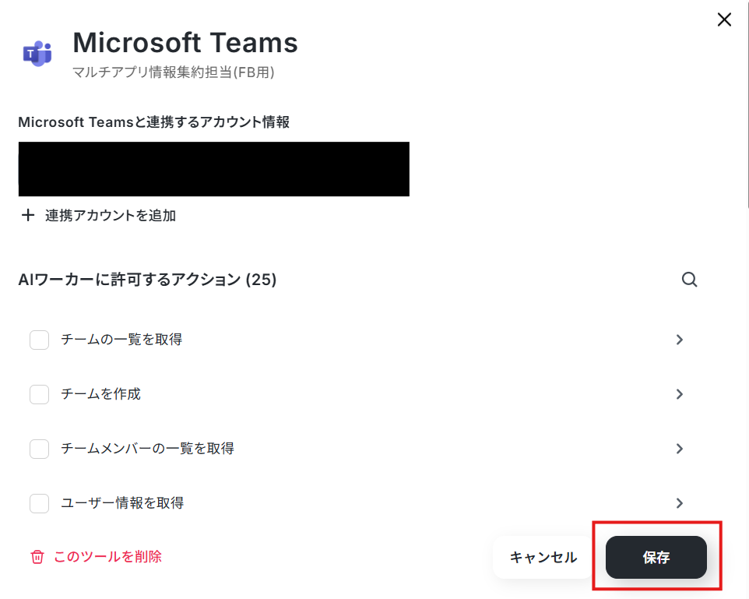Click the vertical scrollbar on the right edge
Image resolution: width=749 pixels, height=599 pixels.
747,104
